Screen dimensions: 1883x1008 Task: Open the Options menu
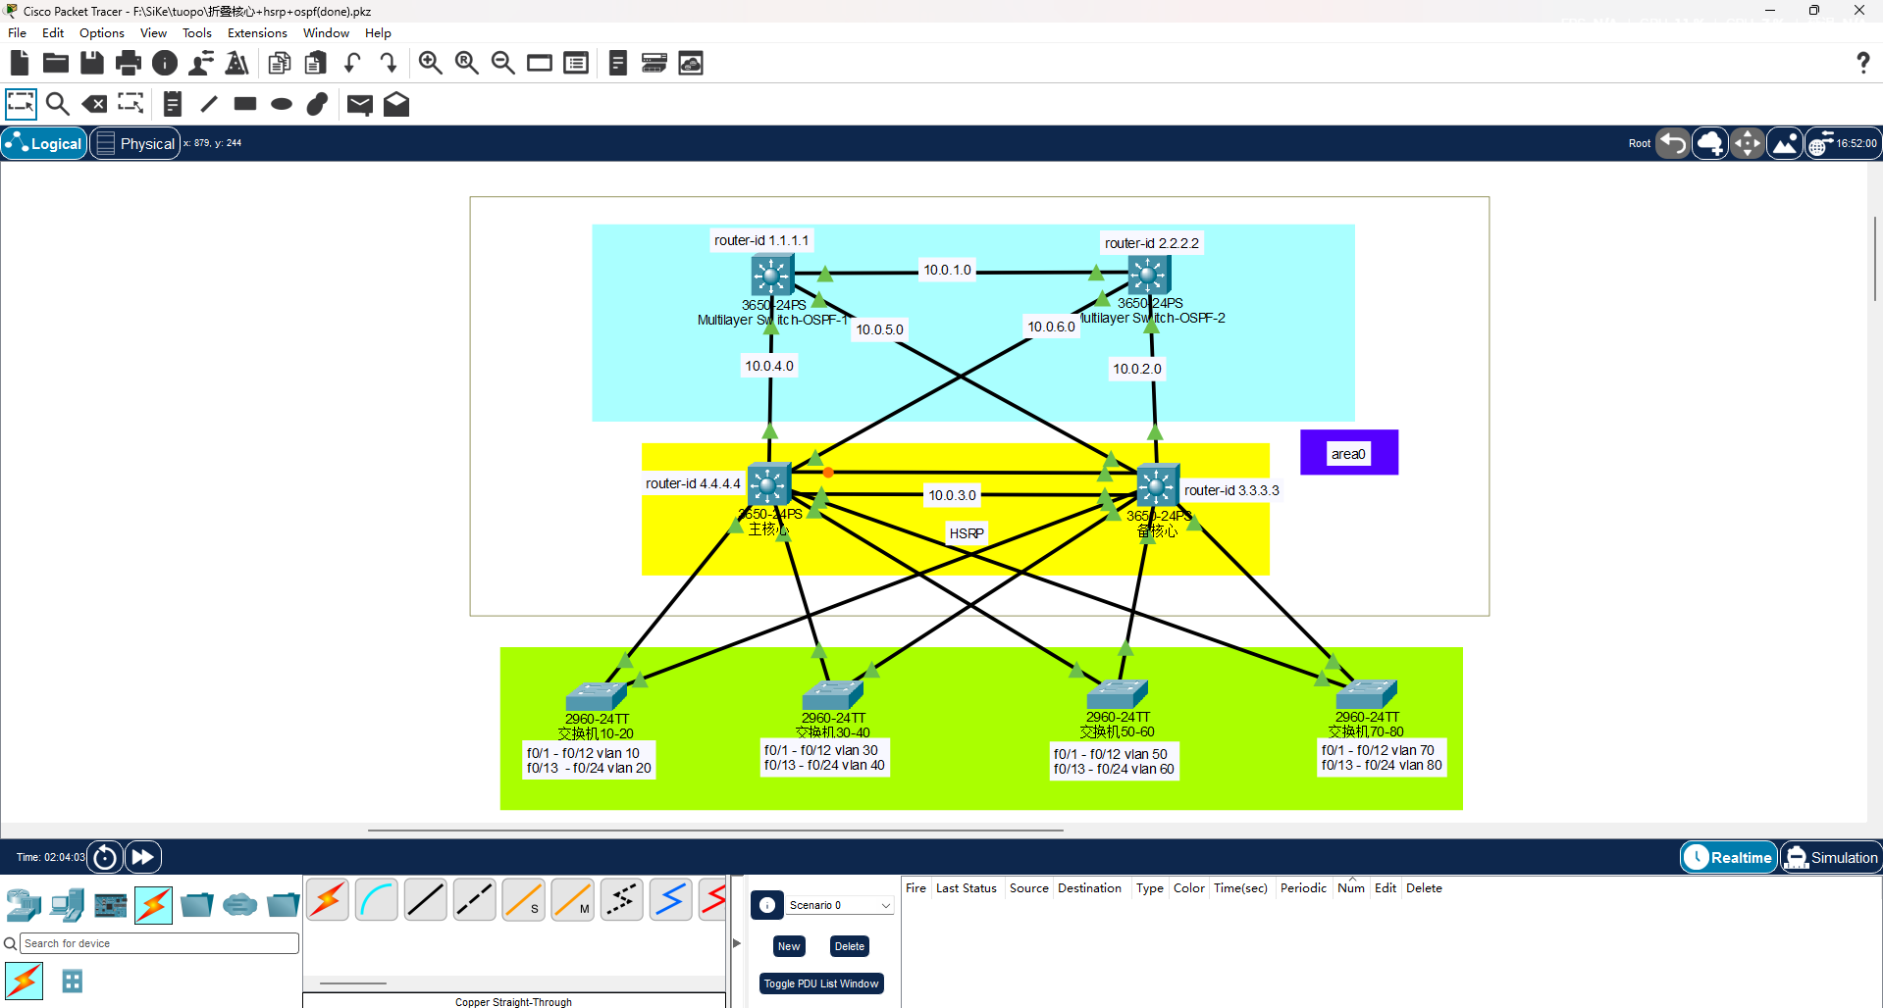coord(102,33)
